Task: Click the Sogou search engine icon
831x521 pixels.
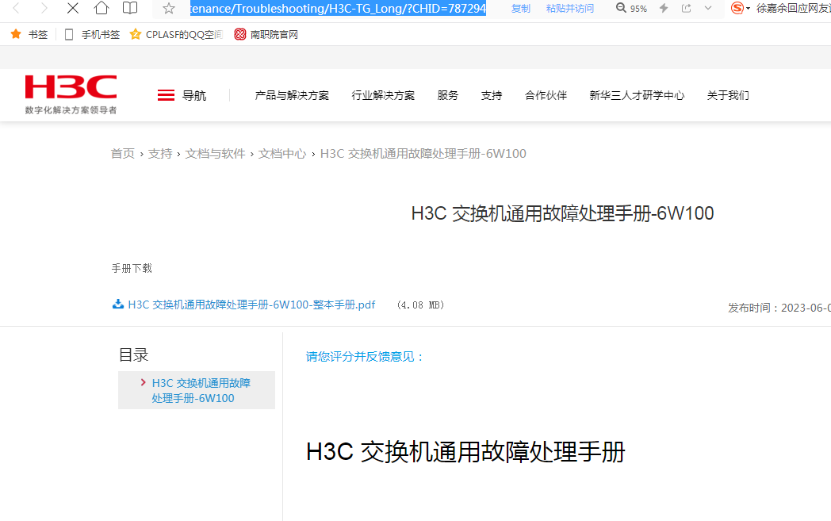Action: [x=737, y=8]
